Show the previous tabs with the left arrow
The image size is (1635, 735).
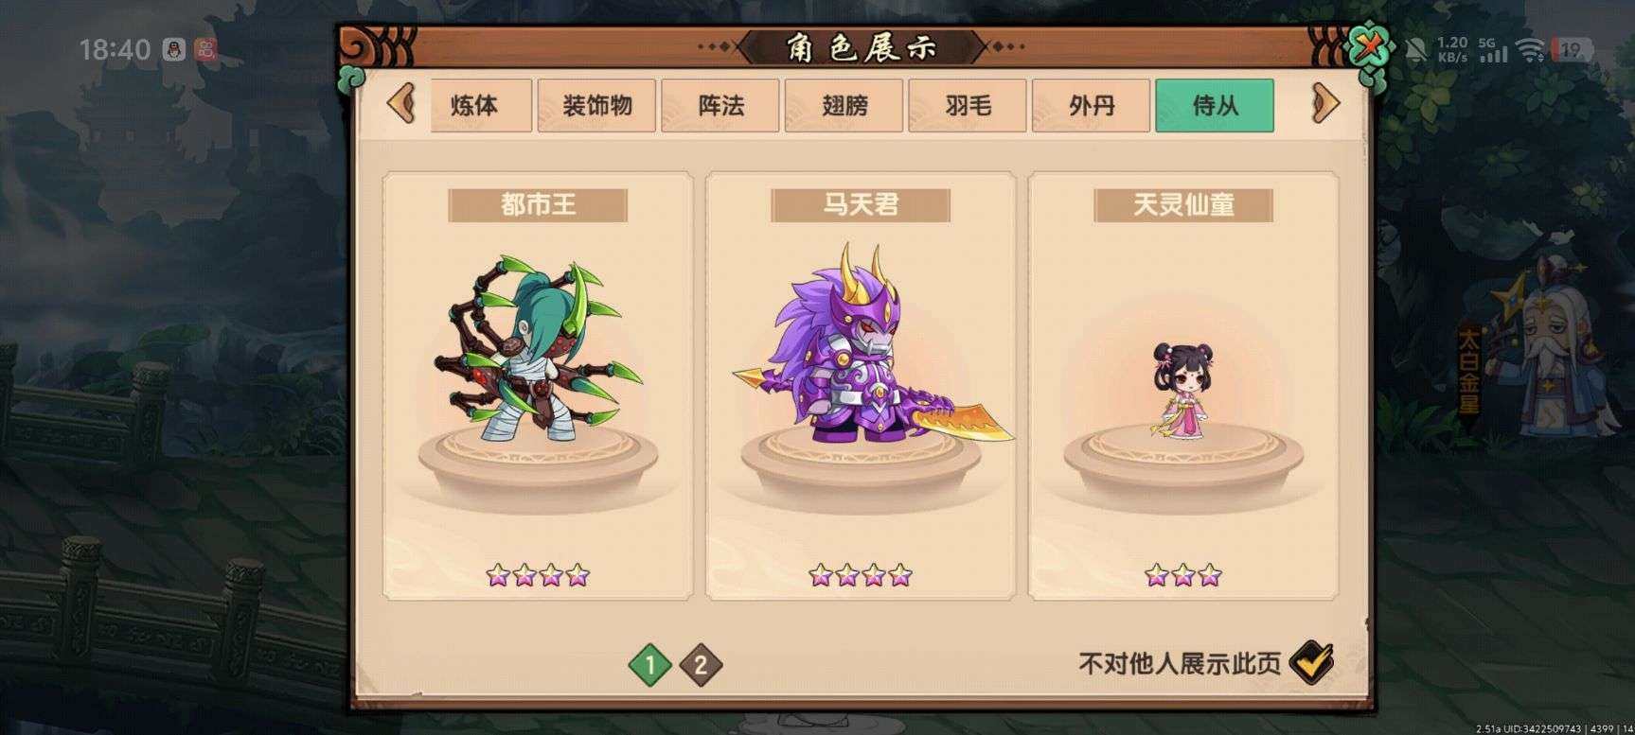[401, 103]
